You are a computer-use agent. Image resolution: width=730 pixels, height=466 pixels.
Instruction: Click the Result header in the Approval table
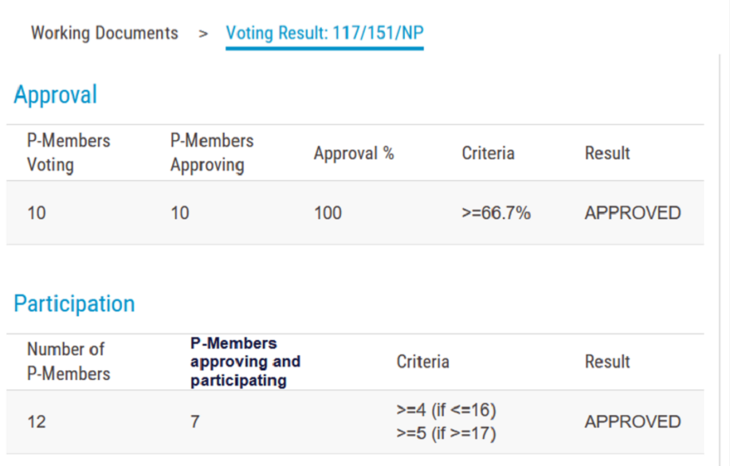(607, 153)
